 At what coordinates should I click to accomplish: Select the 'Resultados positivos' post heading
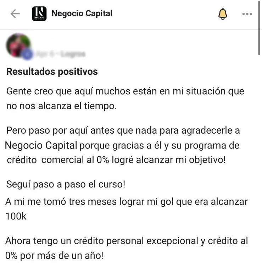52,72
